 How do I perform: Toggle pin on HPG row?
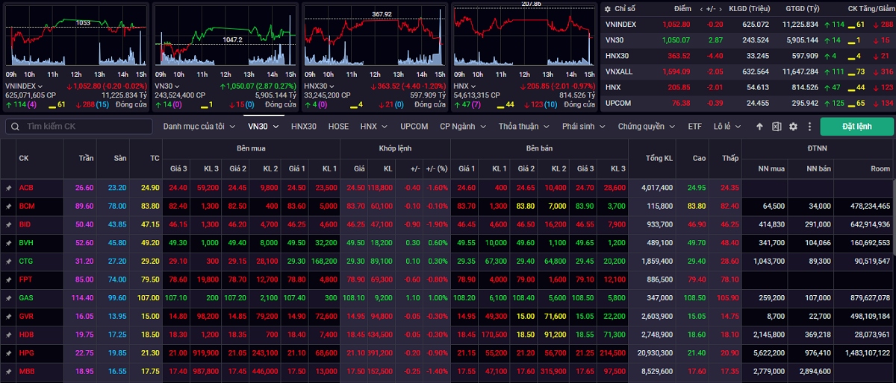[x=9, y=352]
